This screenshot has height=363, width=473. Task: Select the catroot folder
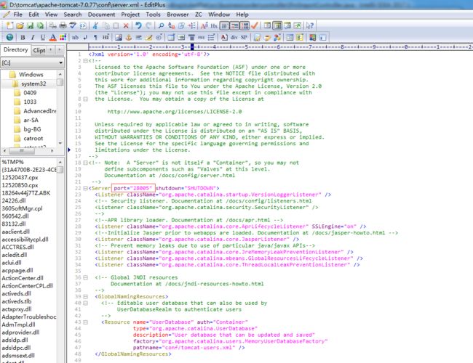33,139
